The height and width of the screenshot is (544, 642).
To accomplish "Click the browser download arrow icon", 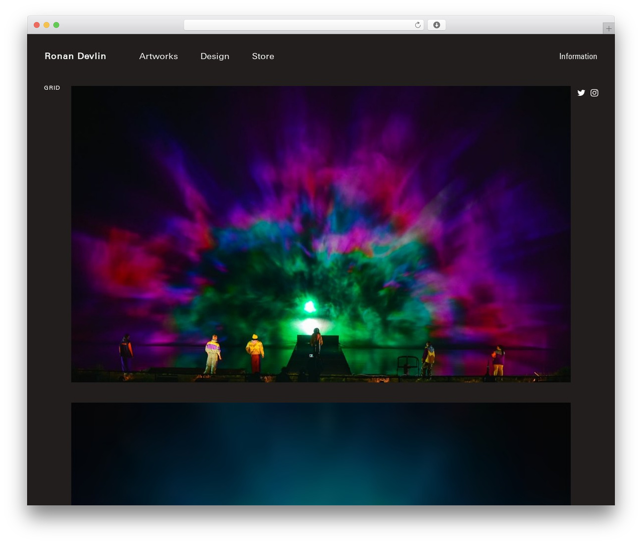I will tap(436, 25).
